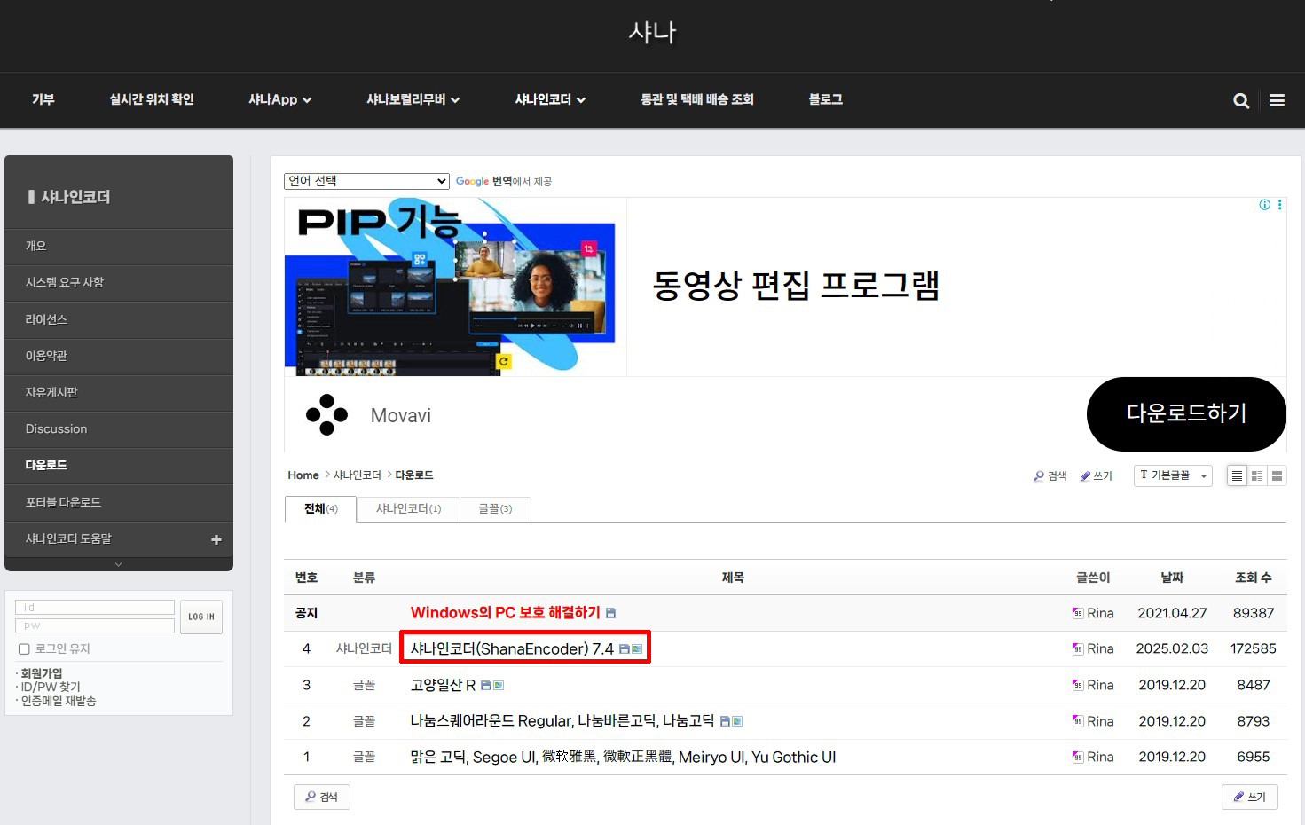Expand 샤나인코더 도움말 with the plus icon
This screenshot has height=825, width=1305.
tap(216, 539)
